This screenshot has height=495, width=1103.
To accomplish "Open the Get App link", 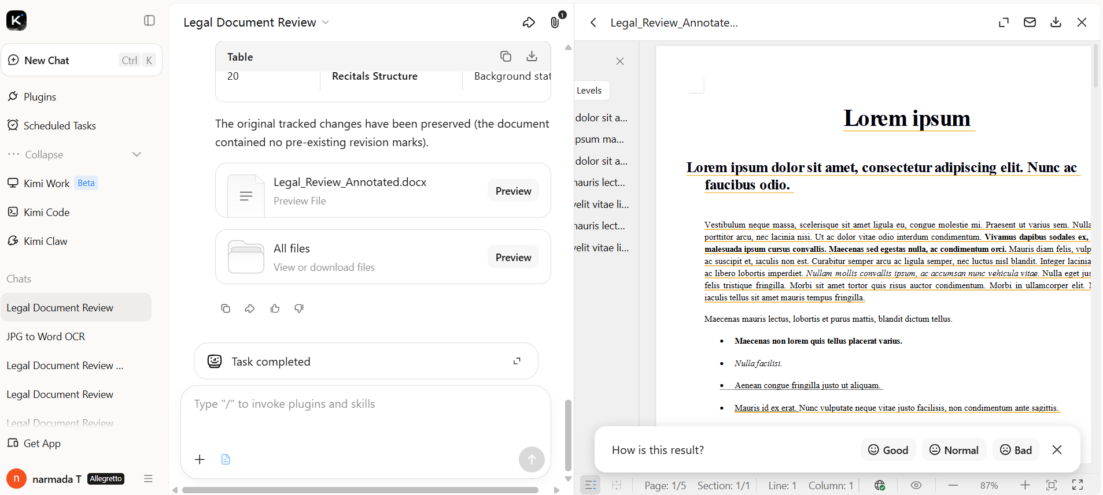I will coord(34,443).
